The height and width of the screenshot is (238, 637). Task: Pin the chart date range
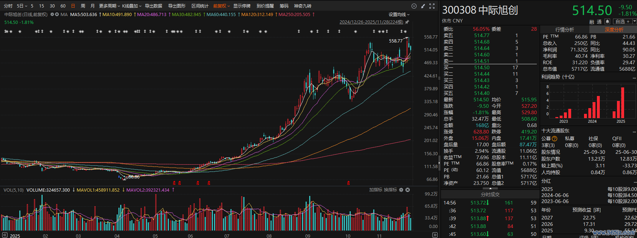[407, 22]
